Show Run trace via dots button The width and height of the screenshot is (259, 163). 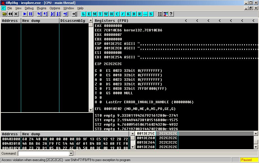click(x=145, y=14)
